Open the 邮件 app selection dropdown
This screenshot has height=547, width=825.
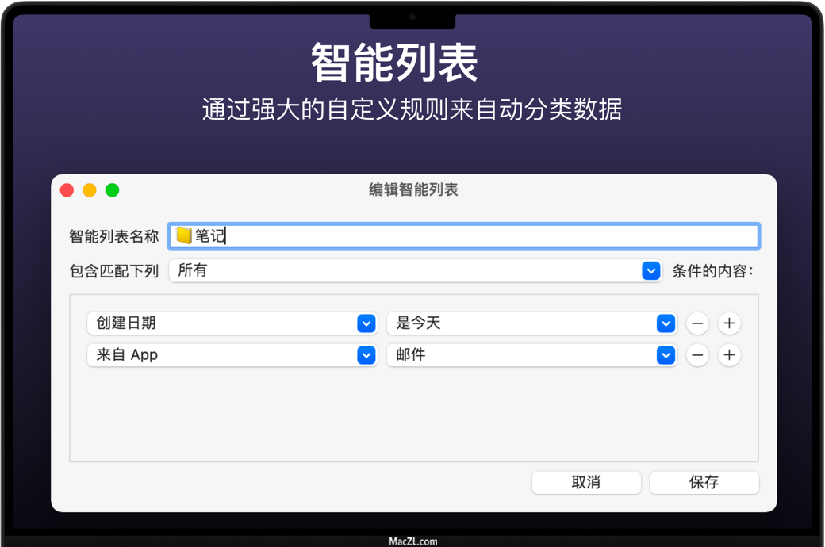(531, 355)
